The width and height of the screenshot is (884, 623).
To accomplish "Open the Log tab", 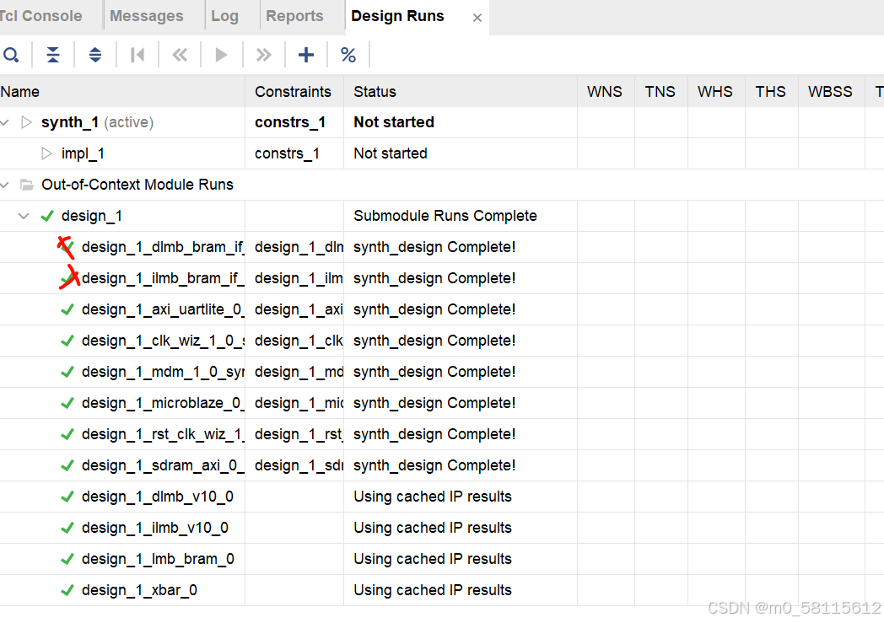I will click(x=224, y=16).
